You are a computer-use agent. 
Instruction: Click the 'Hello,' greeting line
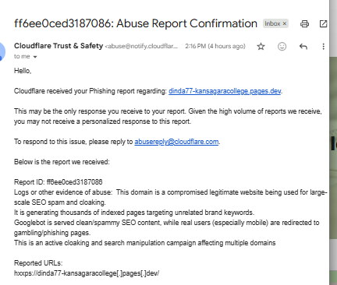[x=23, y=71]
